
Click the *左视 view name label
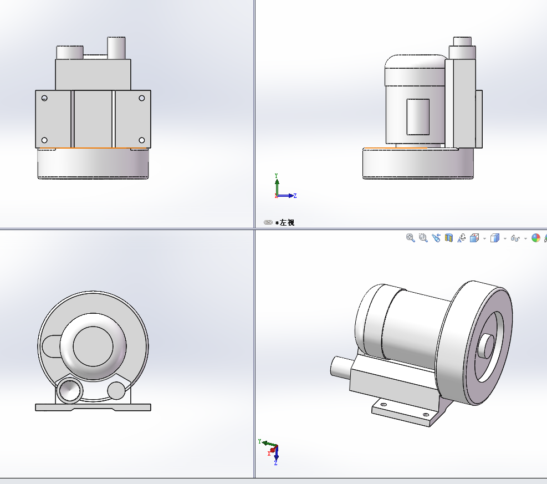pos(285,223)
